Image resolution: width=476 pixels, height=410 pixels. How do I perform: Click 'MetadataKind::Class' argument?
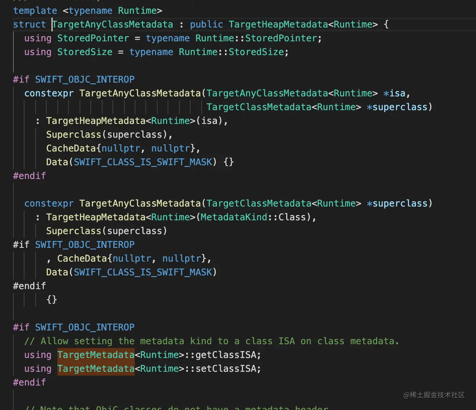[253, 217]
